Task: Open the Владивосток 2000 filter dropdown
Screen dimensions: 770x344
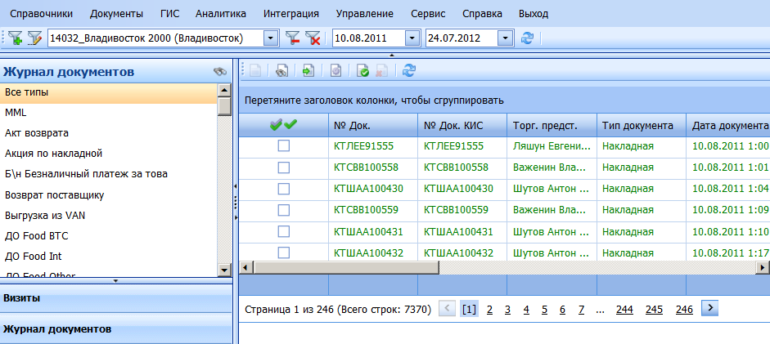Action: coord(271,38)
